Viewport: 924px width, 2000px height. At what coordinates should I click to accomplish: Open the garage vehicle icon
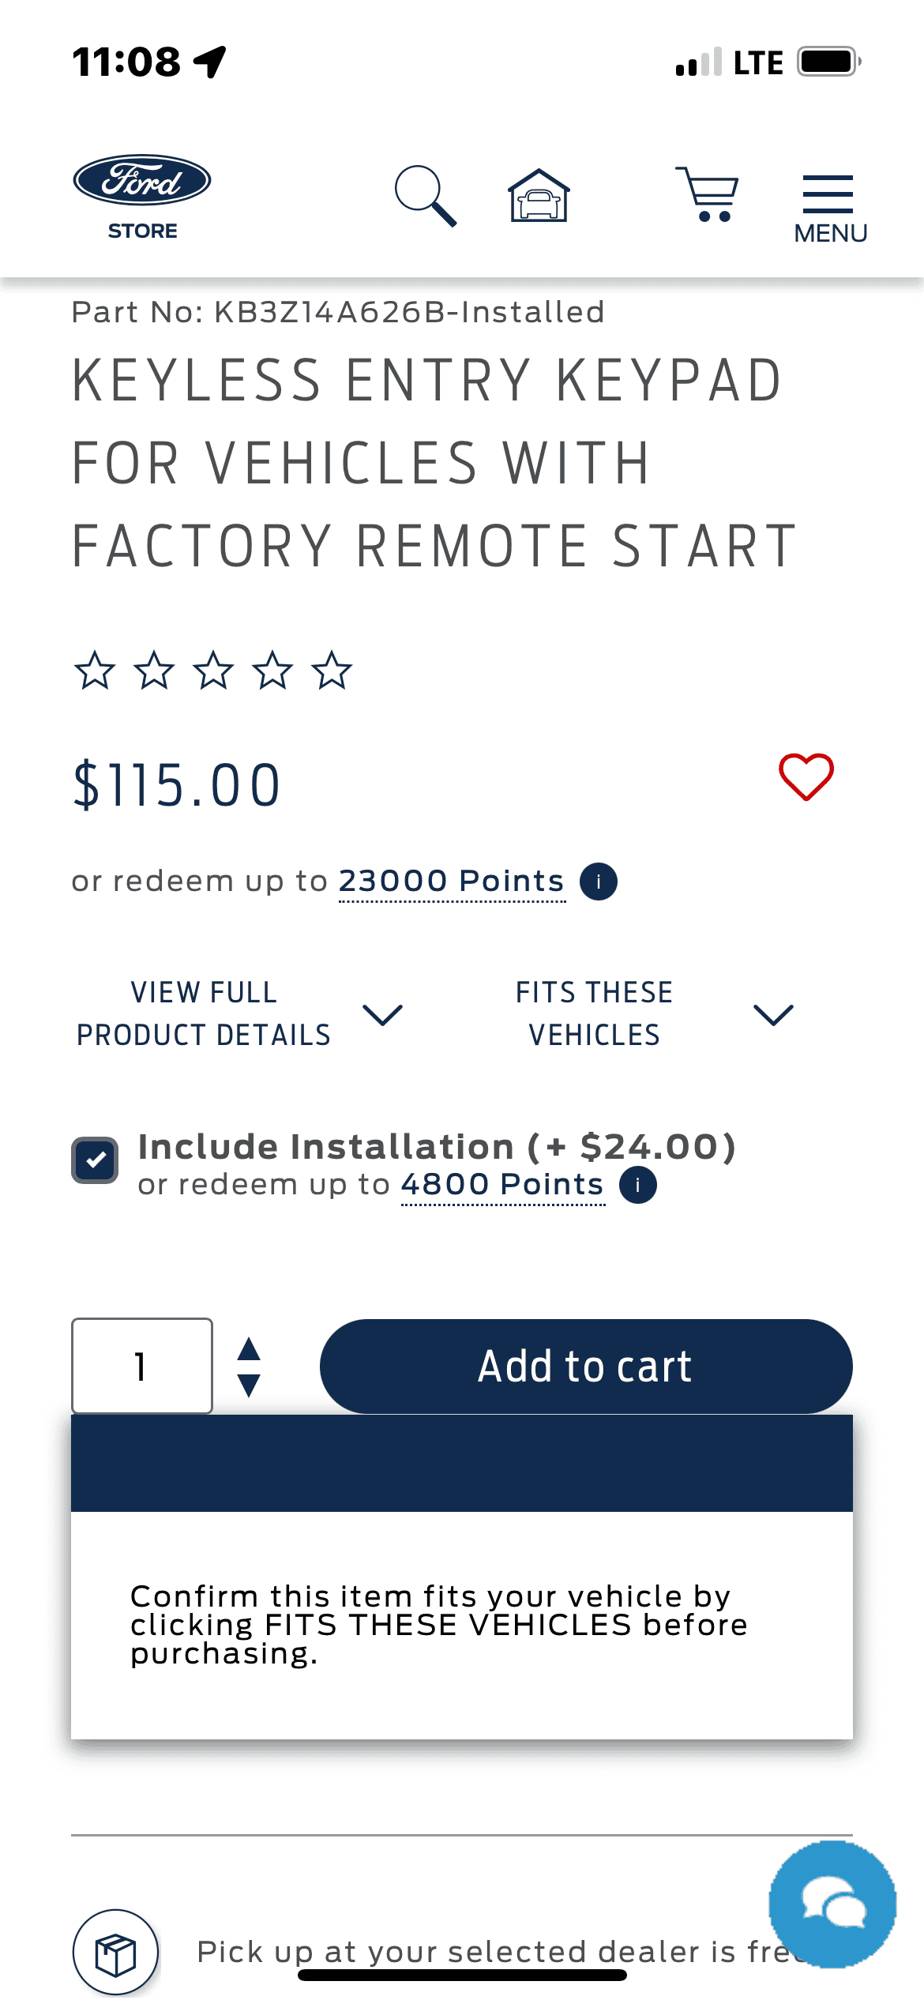(539, 196)
